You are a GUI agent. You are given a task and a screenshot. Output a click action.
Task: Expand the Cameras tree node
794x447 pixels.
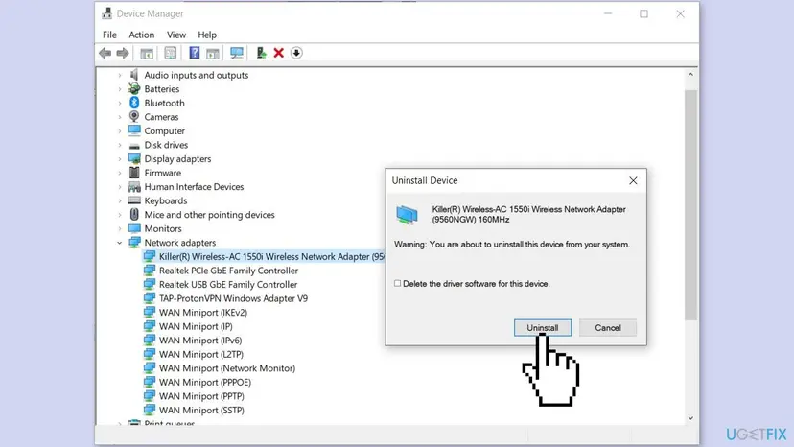click(120, 117)
